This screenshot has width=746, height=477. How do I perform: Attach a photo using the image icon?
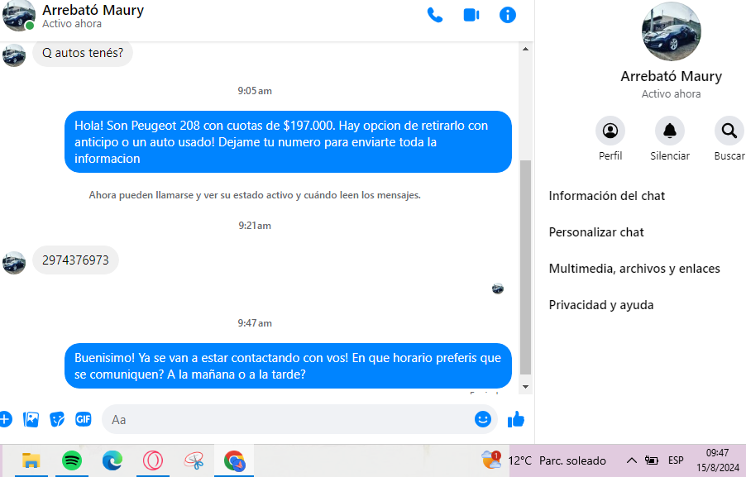[x=31, y=419]
